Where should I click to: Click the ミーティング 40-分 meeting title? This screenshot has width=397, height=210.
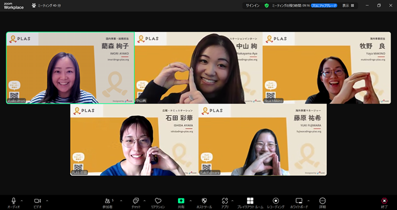[x=50, y=6]
